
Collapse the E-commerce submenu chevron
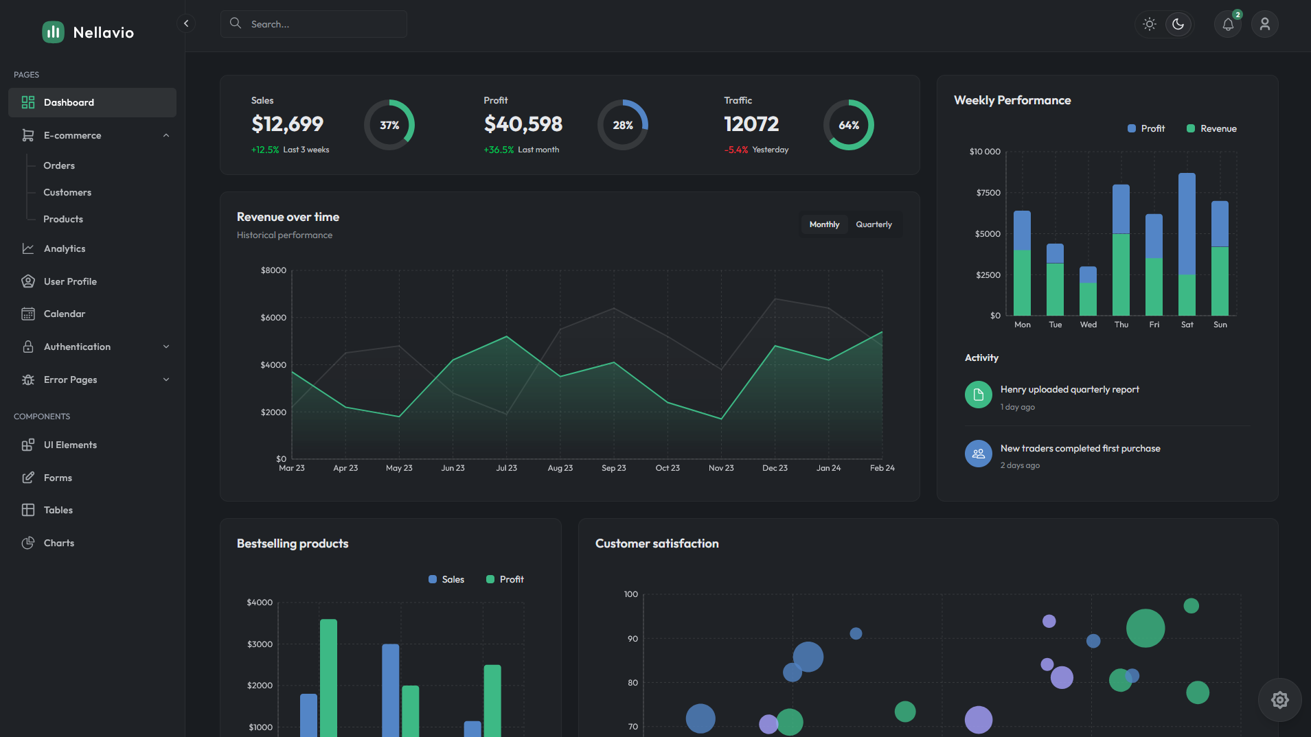(166, 135)
